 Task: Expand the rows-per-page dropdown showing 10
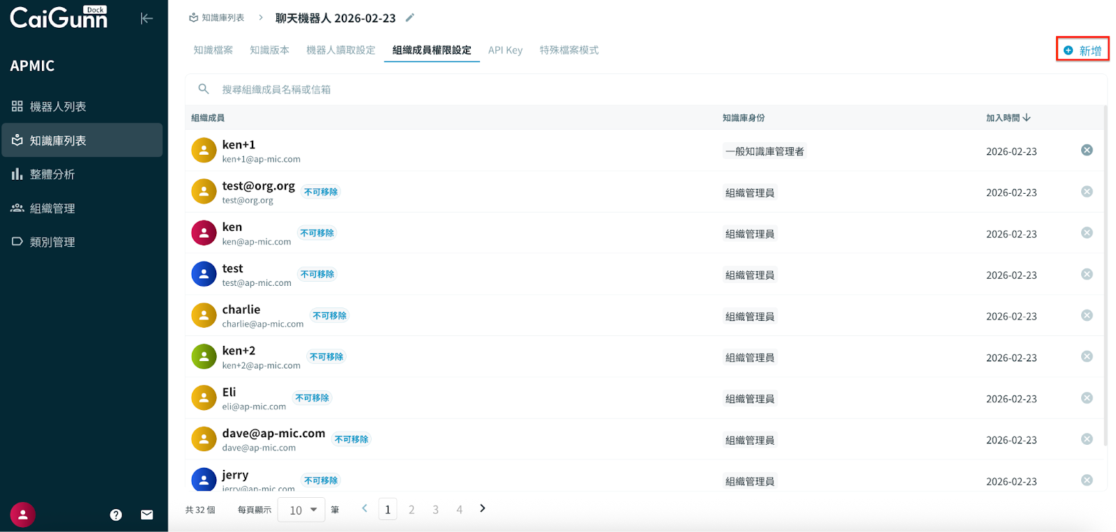click(301, 510)
